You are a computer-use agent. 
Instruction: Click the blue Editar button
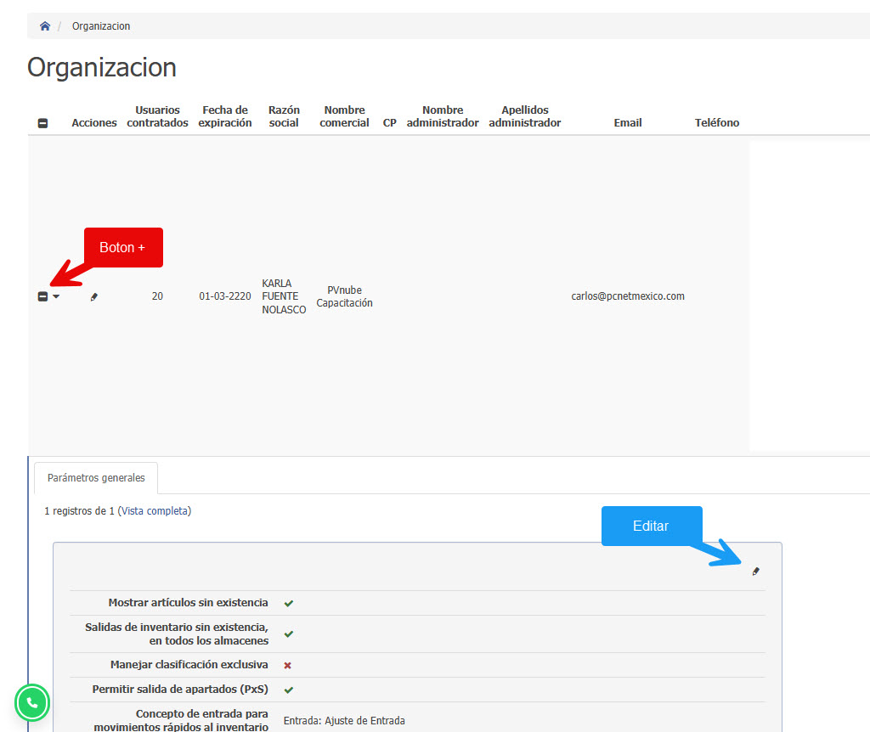coord(652,526)
